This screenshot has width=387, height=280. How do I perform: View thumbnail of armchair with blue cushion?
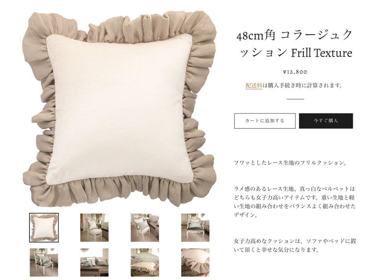coord(44,262)
